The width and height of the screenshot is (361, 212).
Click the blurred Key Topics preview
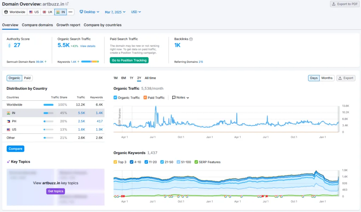click(55, 187)
